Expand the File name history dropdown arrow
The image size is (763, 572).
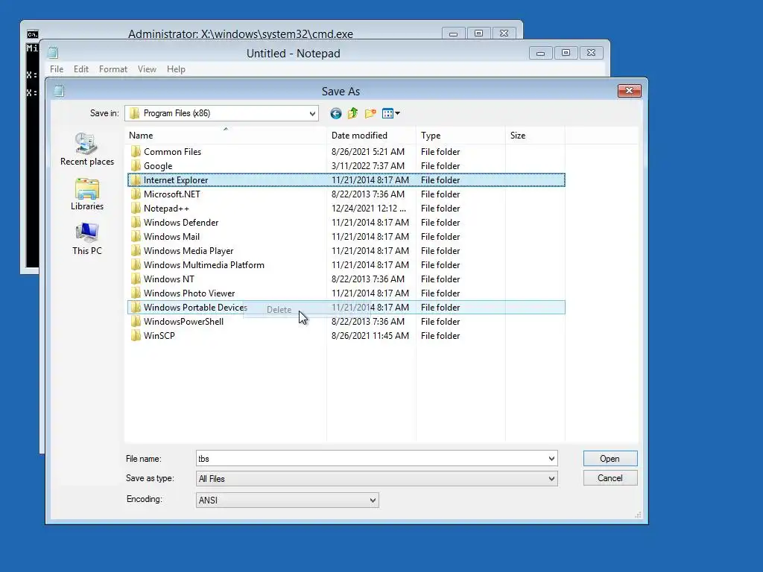coord(551,458)
